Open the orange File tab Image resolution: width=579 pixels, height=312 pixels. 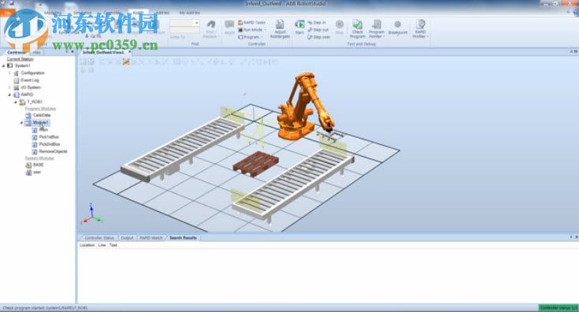click(7, 13)
